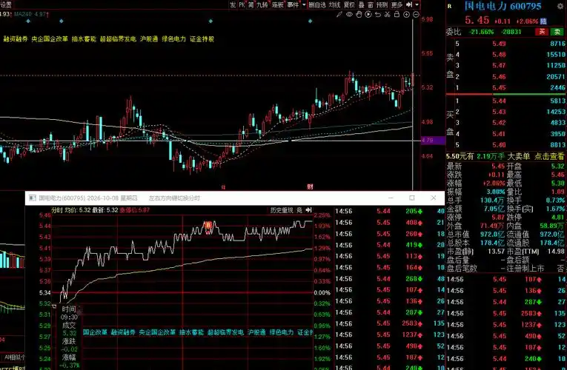This screenshot has width=567, height=370.
Task: Undo the last drawing action
Action: 378,15
